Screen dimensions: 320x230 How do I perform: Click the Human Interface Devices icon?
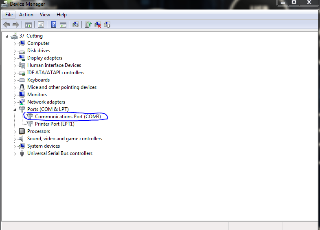click(x=22, y=65)
